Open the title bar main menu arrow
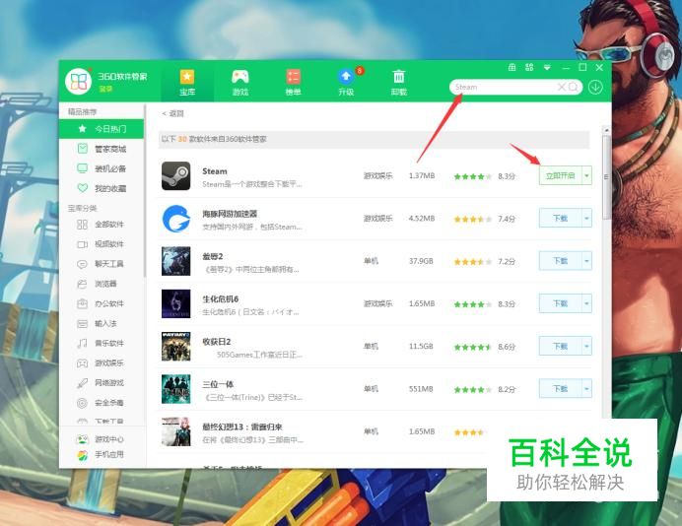Screen dimensions: 682x526 pos(547,67)
